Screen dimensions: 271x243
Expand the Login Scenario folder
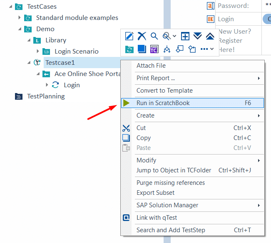click(38, 51)
